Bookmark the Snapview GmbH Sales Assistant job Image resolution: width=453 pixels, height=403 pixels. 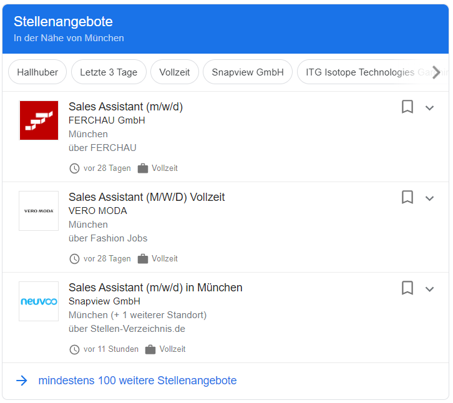click(x=407, y=288)
